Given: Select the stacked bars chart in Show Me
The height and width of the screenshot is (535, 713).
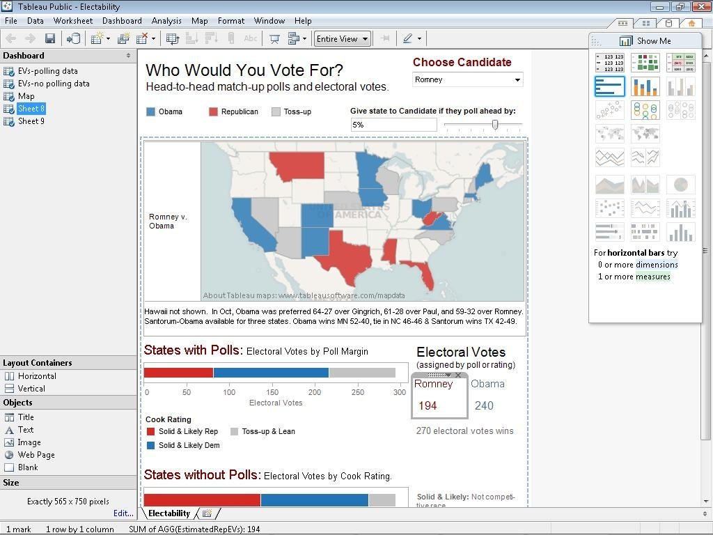Looking at the screenshot, I should [645, 86].
